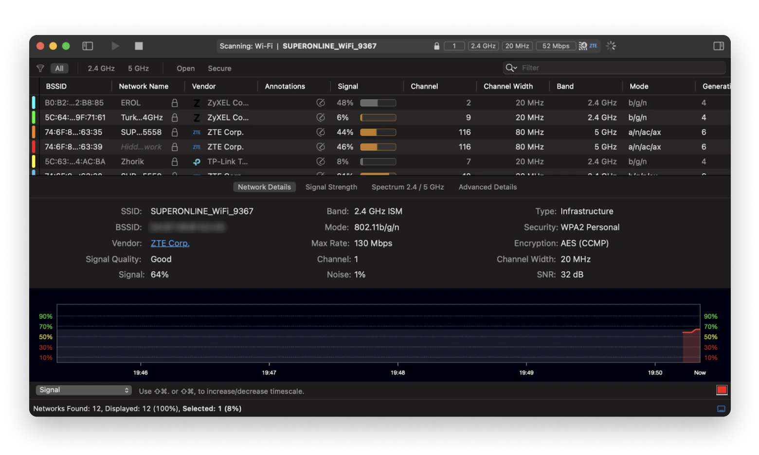The image size is (759, 455).
Task: Click the Filter search field
Action: click(x=614, y=68)
